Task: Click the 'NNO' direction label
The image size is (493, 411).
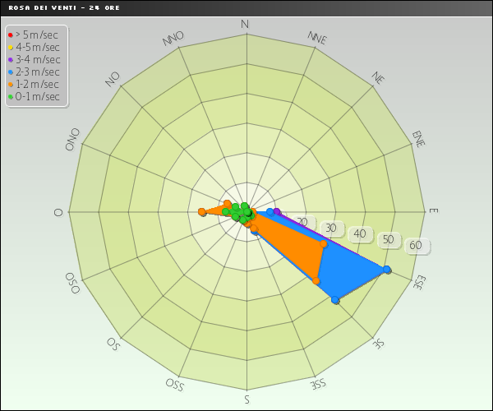Action: (174, 39)
